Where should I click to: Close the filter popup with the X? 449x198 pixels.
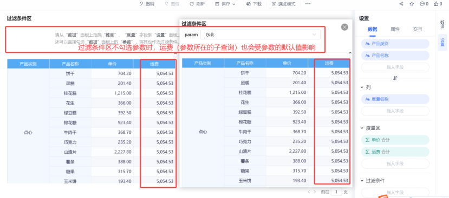(x=345, y=27)
